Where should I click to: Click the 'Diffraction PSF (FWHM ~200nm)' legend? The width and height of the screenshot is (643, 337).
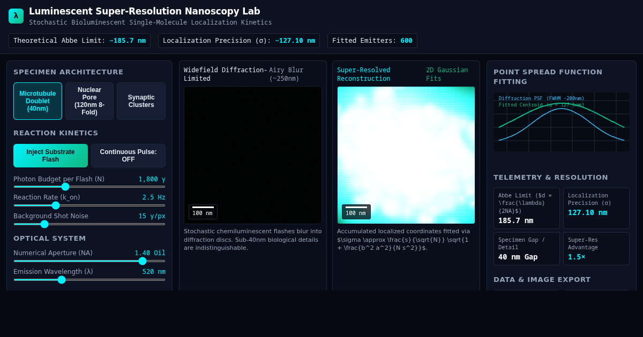point(542,98)
